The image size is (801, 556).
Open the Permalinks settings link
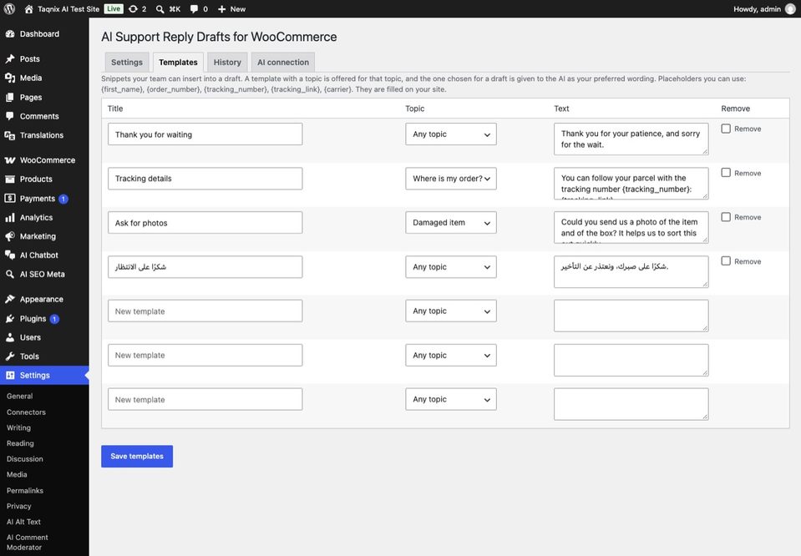(25, 491)
